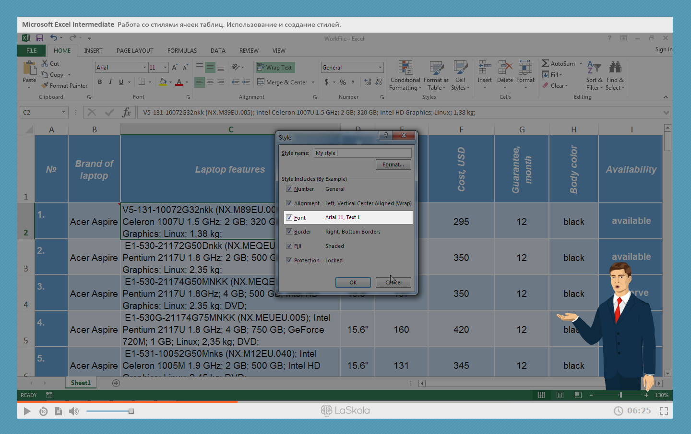Image resolution: width=691 pixels, height=434 pixels.
Task: Click the Save icon in the quick access toolbar
Action: 40,38
